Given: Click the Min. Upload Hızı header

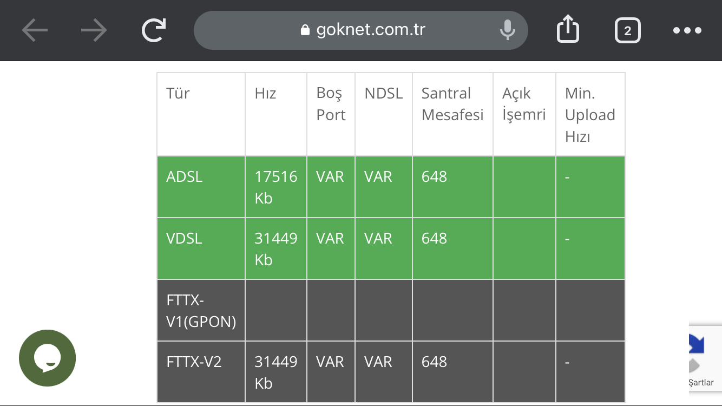Looking at the screenshot, I should (x=590, y=115).
